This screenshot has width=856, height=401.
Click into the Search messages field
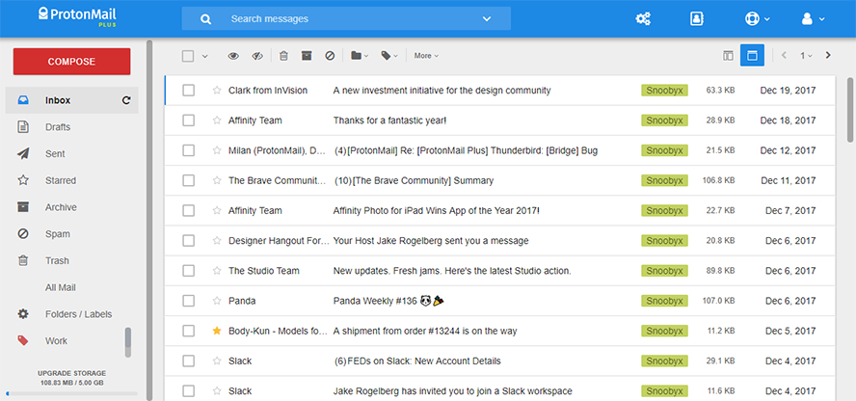346,19
